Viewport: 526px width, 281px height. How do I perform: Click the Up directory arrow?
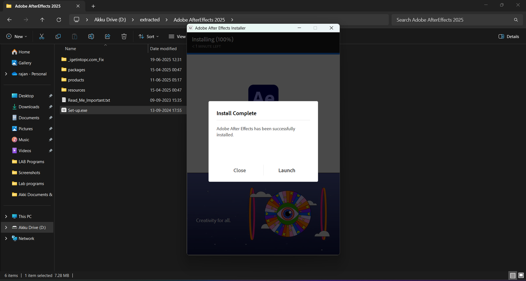tap(42, 20)
